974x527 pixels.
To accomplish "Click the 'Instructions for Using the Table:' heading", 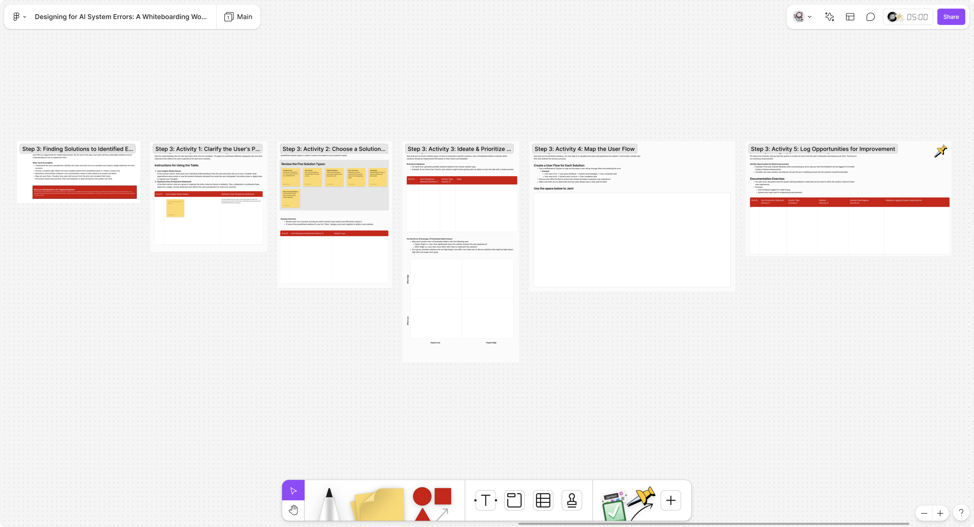I will click(x=177, y=165).
